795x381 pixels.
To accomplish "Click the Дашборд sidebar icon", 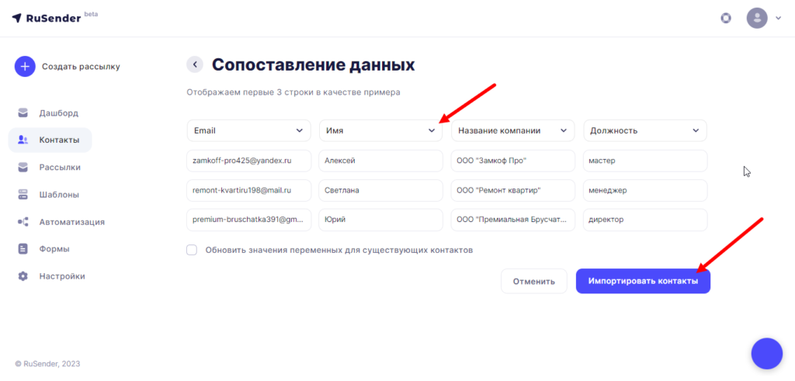I will 23,113.
